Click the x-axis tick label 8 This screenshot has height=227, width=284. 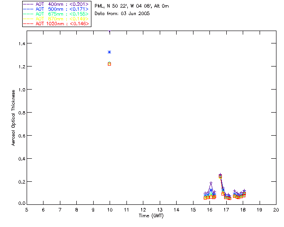pos(77,210)
